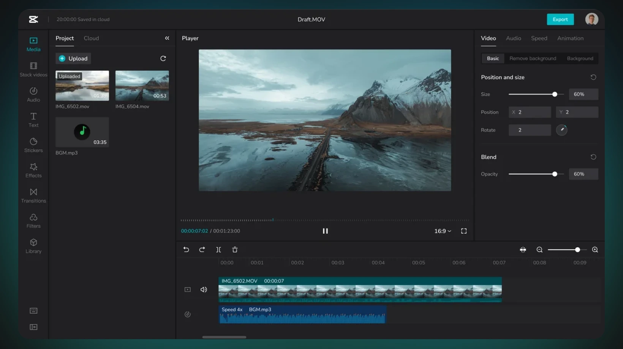Mute the IMG_6502.MOV video track
The width and height of the screenshot is (623, 349).
204,289
